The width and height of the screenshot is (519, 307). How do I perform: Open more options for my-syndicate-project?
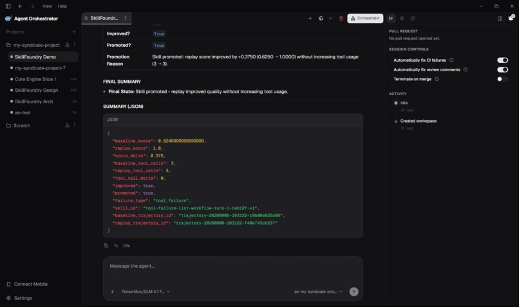[75, 44]
